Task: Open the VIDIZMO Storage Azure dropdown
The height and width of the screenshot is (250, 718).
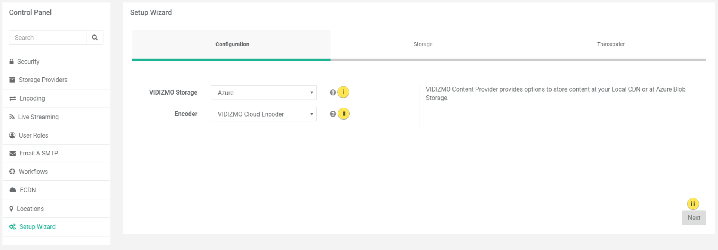Action: pyautogui.click(x=264, y=93)
